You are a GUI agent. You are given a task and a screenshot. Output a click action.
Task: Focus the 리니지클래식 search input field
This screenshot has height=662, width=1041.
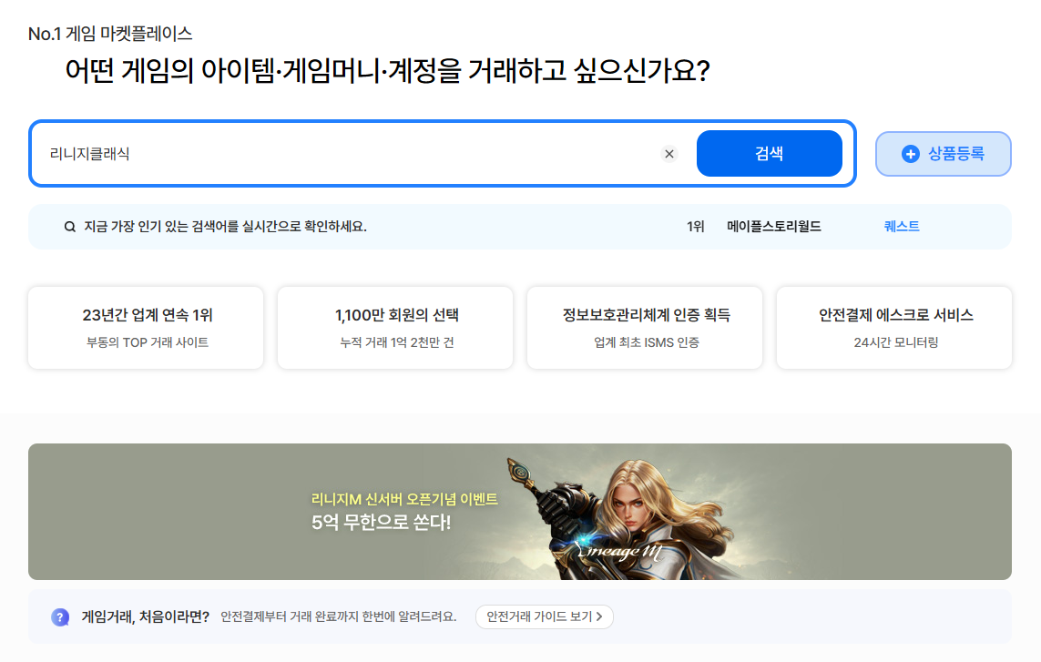coord(352,154)
